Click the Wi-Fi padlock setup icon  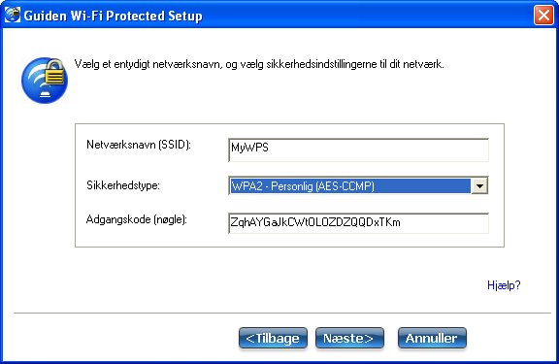[x=45, y=81]
